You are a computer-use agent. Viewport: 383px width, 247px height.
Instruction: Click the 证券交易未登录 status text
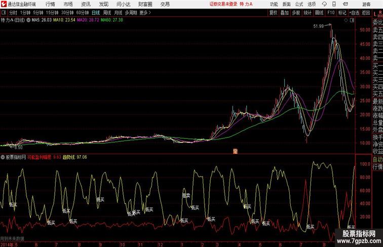click(x=223, y=4)
